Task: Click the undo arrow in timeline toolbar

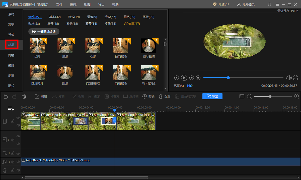Action: click(x=6, y=96)
